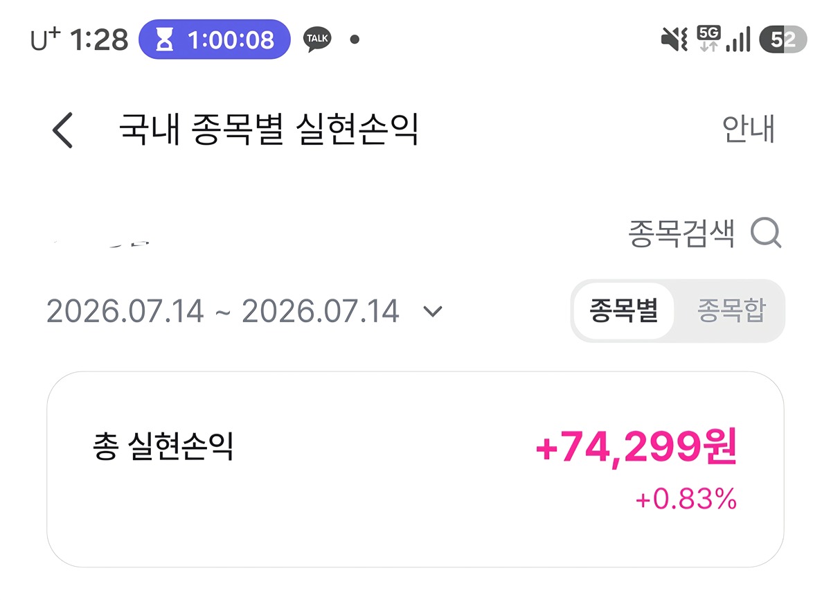Go back using the left arrow icon
Screen dimensions: 831x600
[x=63, y=130]
